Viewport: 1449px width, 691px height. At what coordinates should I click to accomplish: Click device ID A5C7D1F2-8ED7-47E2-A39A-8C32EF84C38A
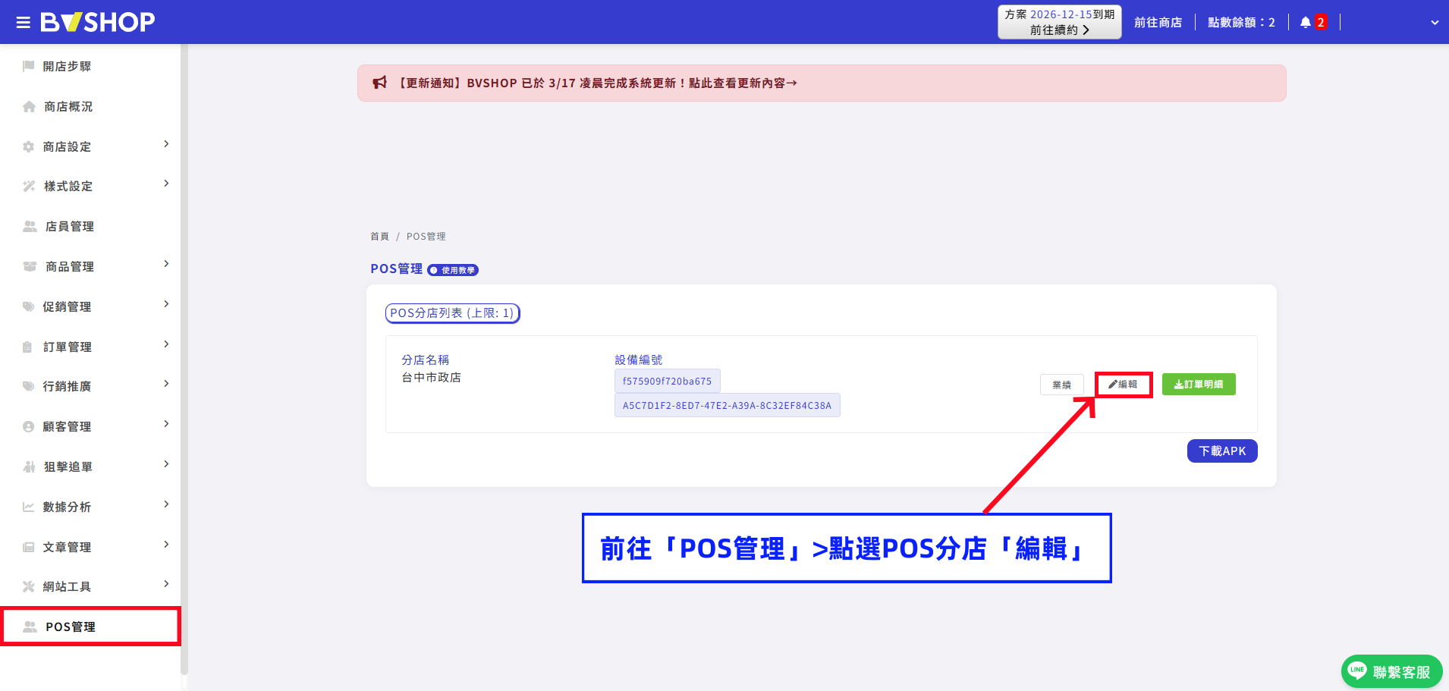point(727,405)
